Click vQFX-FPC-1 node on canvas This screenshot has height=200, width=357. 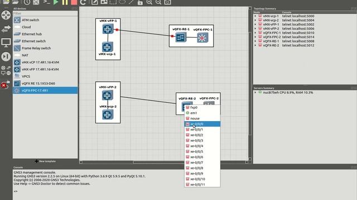pyautogui.click(x=202, y=38)
